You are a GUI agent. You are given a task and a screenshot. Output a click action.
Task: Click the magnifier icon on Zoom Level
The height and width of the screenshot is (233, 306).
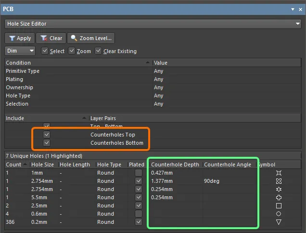74,38
